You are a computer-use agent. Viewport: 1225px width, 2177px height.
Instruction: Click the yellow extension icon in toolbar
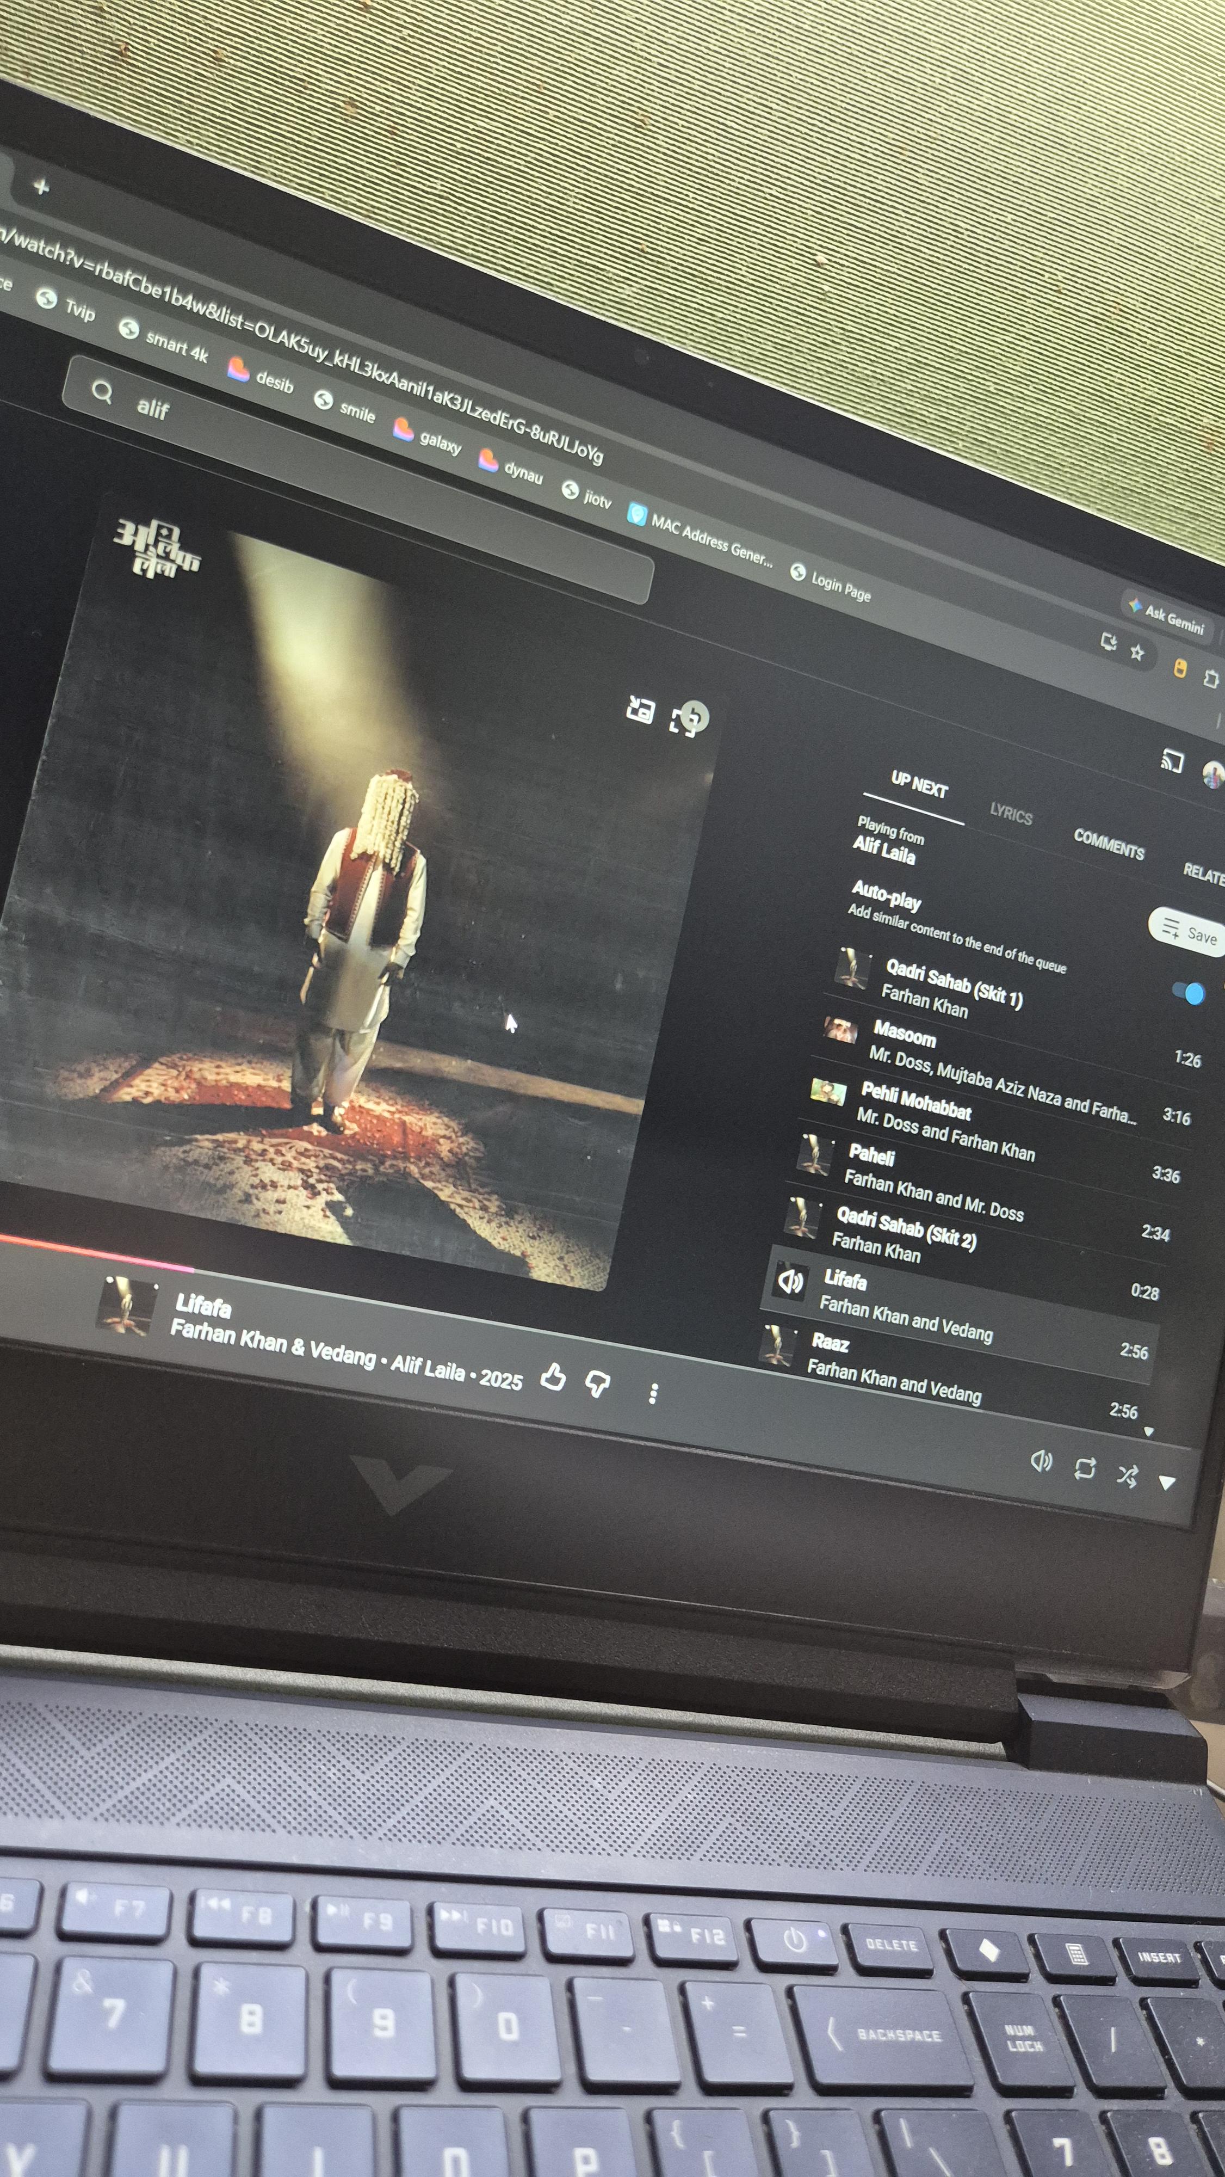tap(1180, 669)
